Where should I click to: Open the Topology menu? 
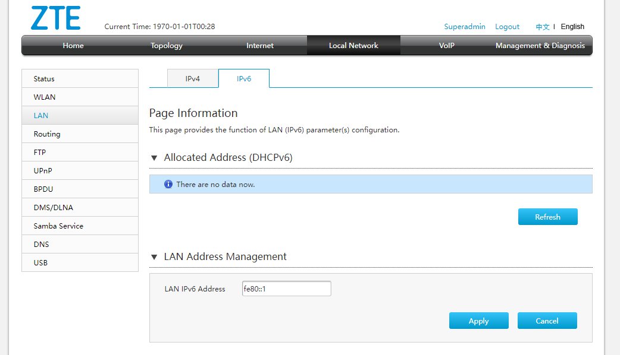tap(167, 46)
